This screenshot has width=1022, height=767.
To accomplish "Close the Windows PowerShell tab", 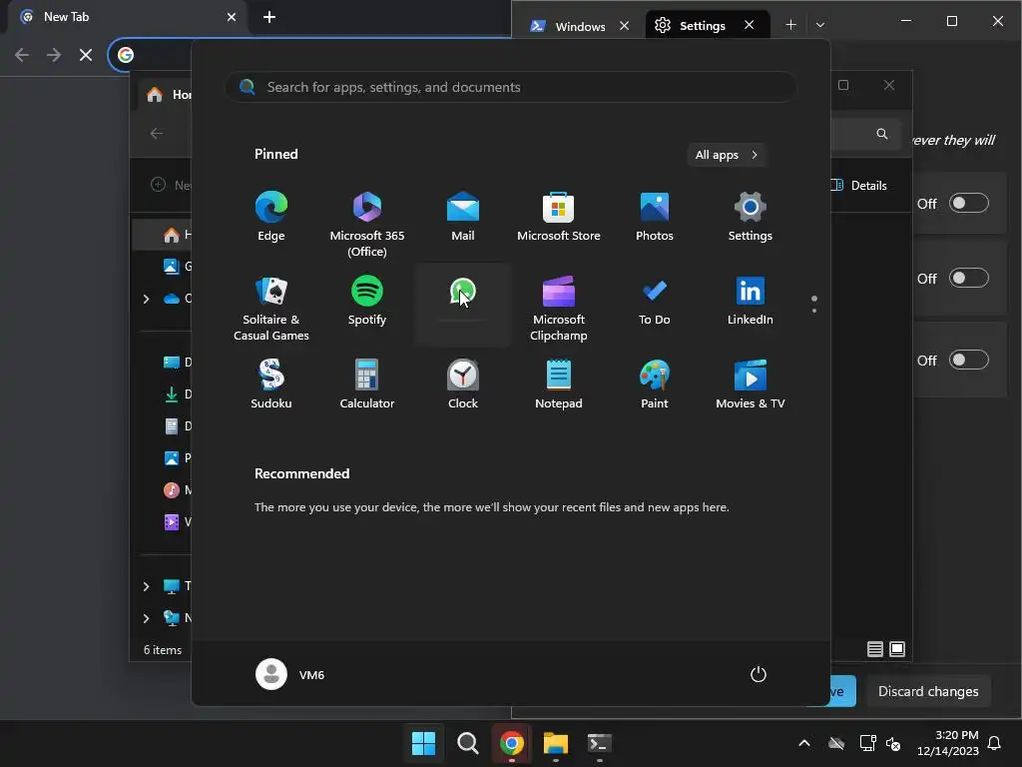I will pos(625,25).
